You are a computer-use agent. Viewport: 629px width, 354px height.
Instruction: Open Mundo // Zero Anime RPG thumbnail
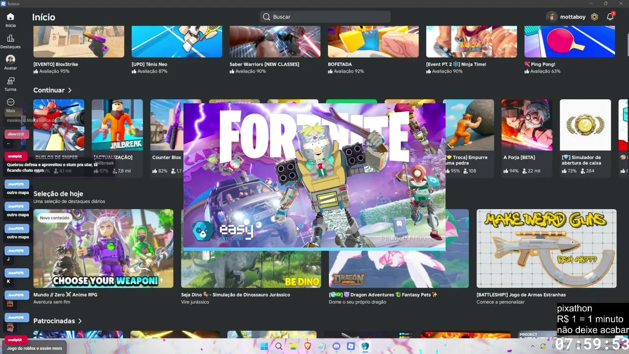pyautogui.click(x=103, y=248)
